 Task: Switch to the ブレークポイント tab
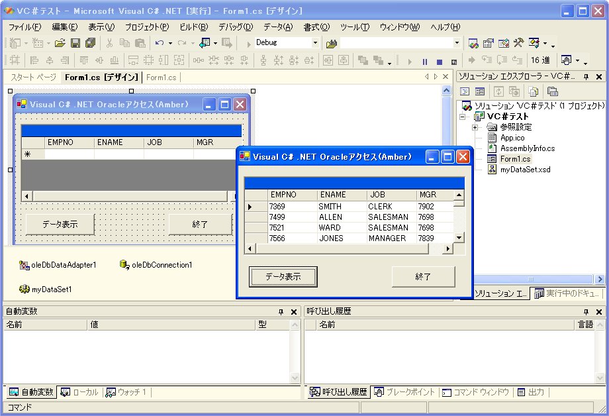point(404,392)
